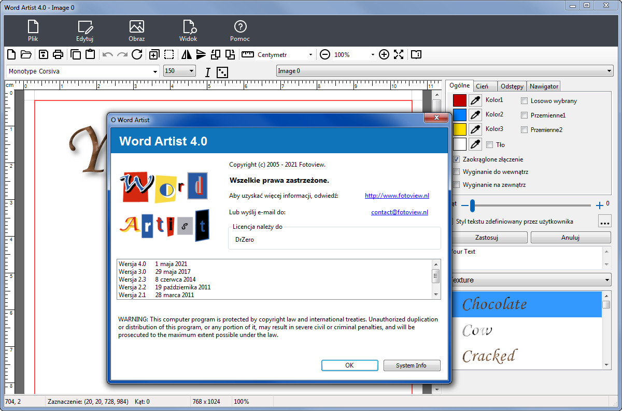Viewport: 622px width, 411px height.
Task: Click the undo arrow icon
Action: point(108,54)
